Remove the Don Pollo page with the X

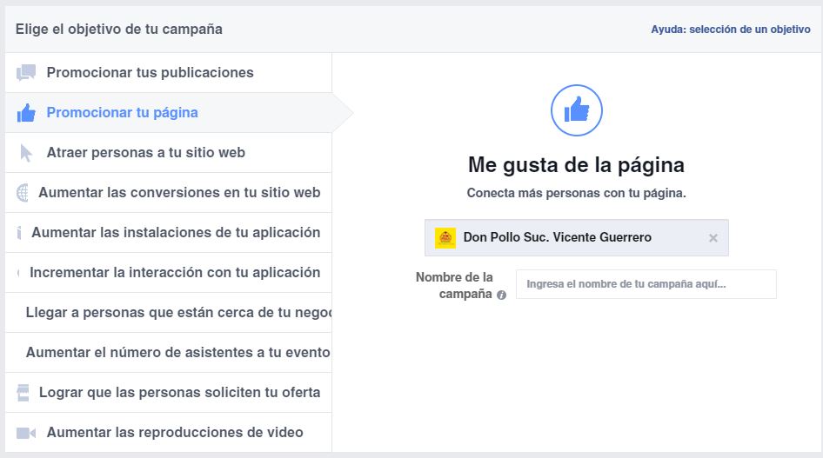pos(713,238)
